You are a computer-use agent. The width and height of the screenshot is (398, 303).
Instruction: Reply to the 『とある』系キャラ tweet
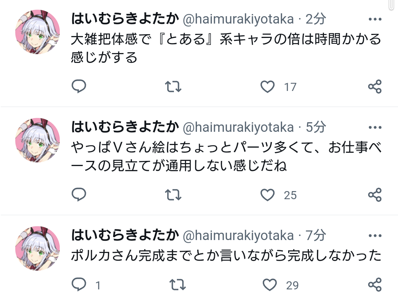(78, 87)
